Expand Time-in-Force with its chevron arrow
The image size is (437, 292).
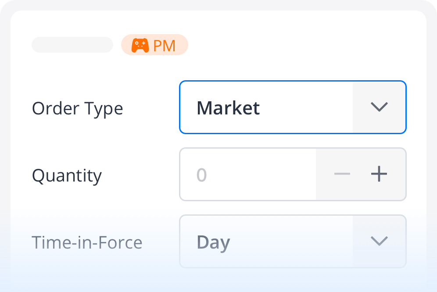tap(379, 241)
